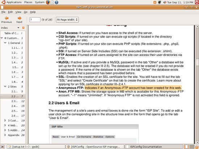Select the 2.4... index entry
199x149 pixels.
coord(13,106)
